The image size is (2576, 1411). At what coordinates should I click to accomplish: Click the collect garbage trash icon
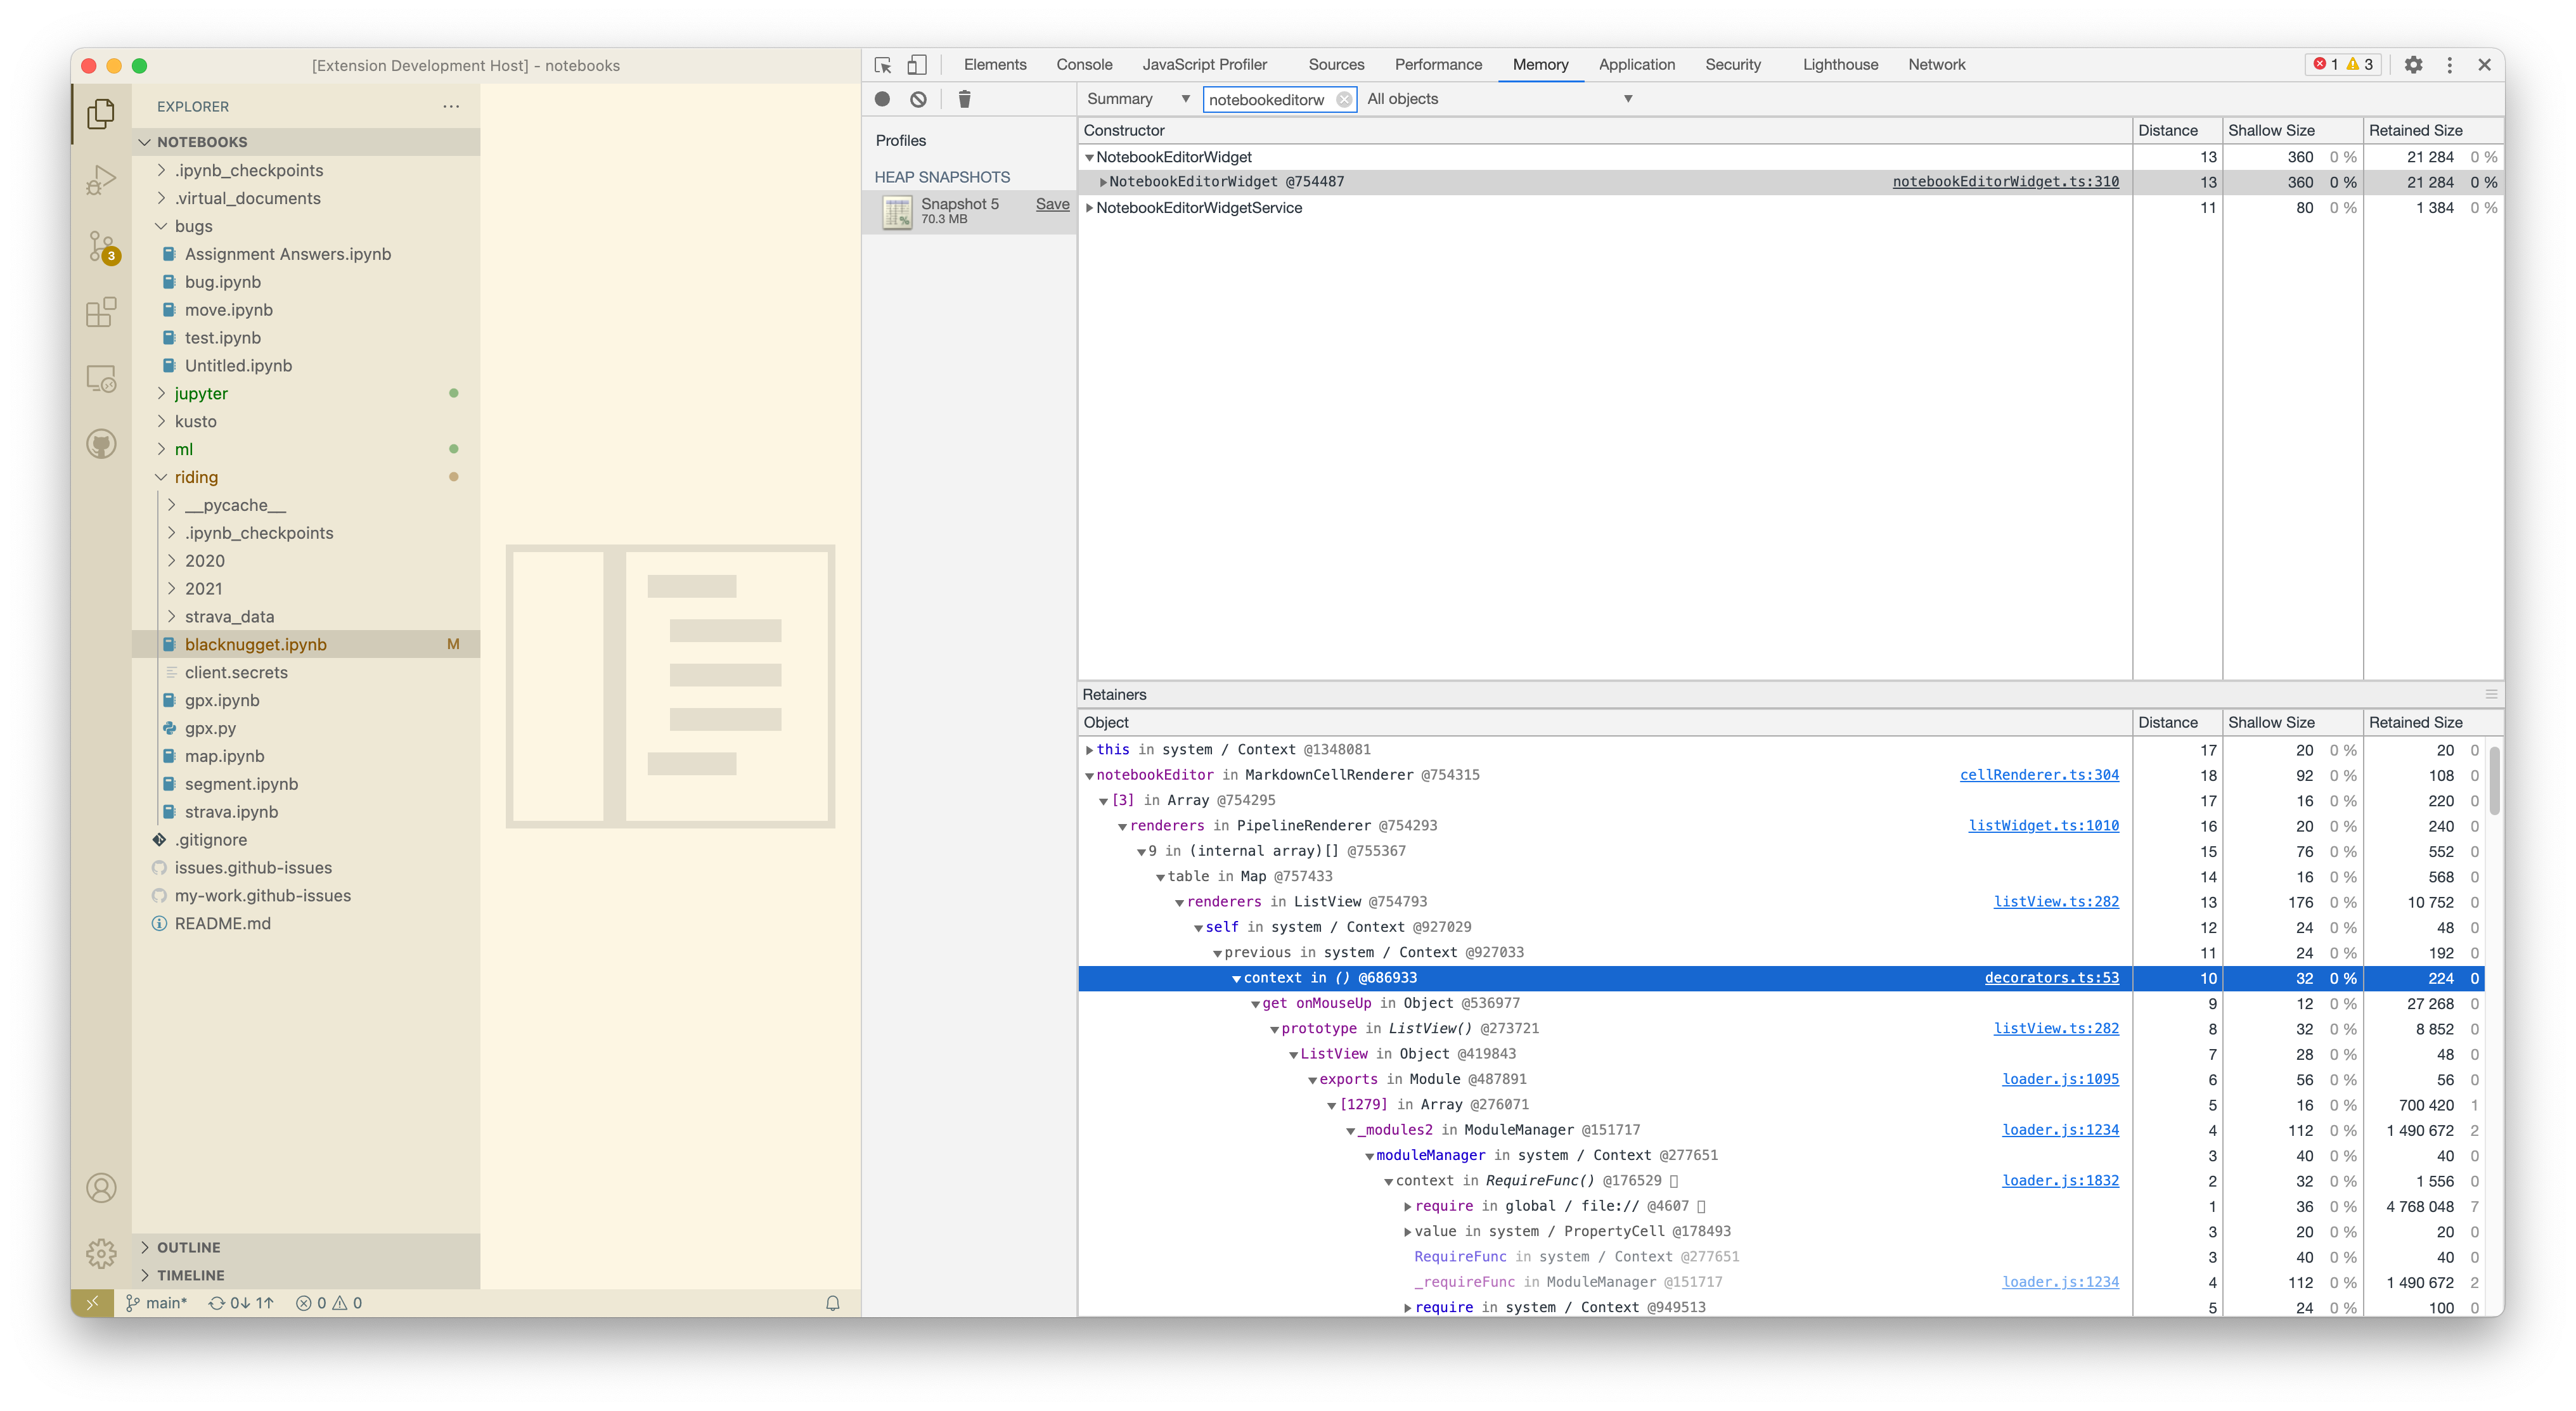[964, 99]
